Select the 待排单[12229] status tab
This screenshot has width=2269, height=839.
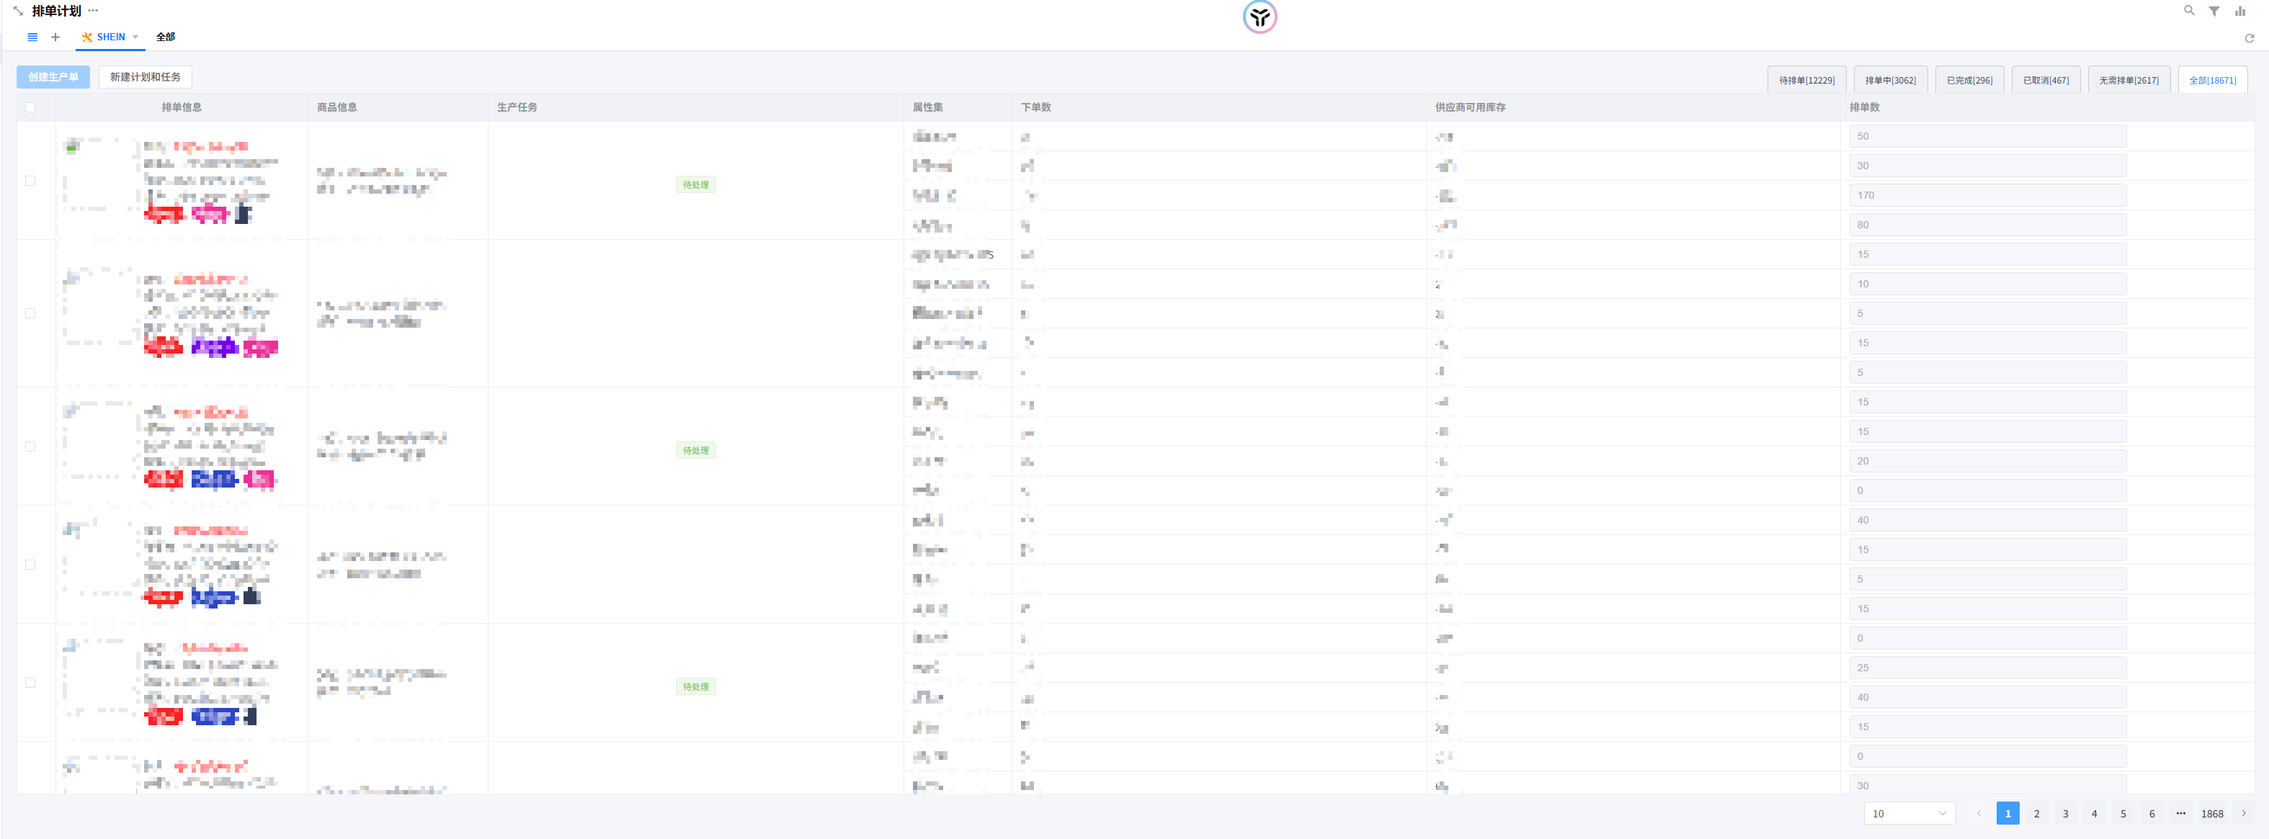(1806, 80)
